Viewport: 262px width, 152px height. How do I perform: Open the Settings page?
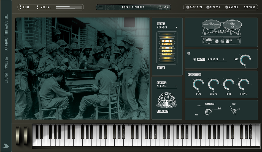pos(250,7)
